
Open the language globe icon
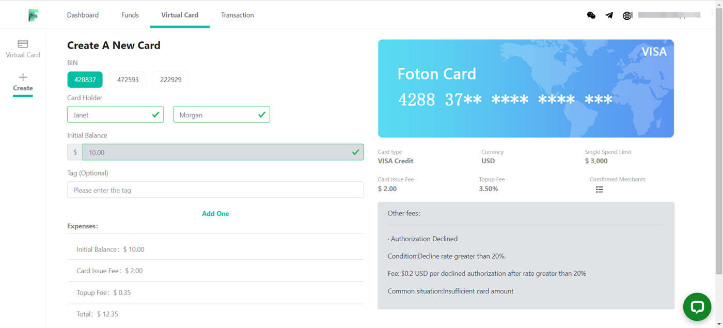(x=627, y=15)
